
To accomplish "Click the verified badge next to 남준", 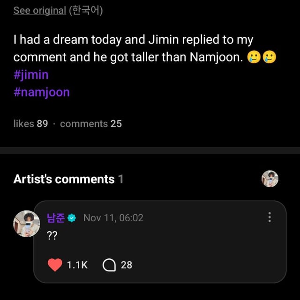I will [72, 218].
